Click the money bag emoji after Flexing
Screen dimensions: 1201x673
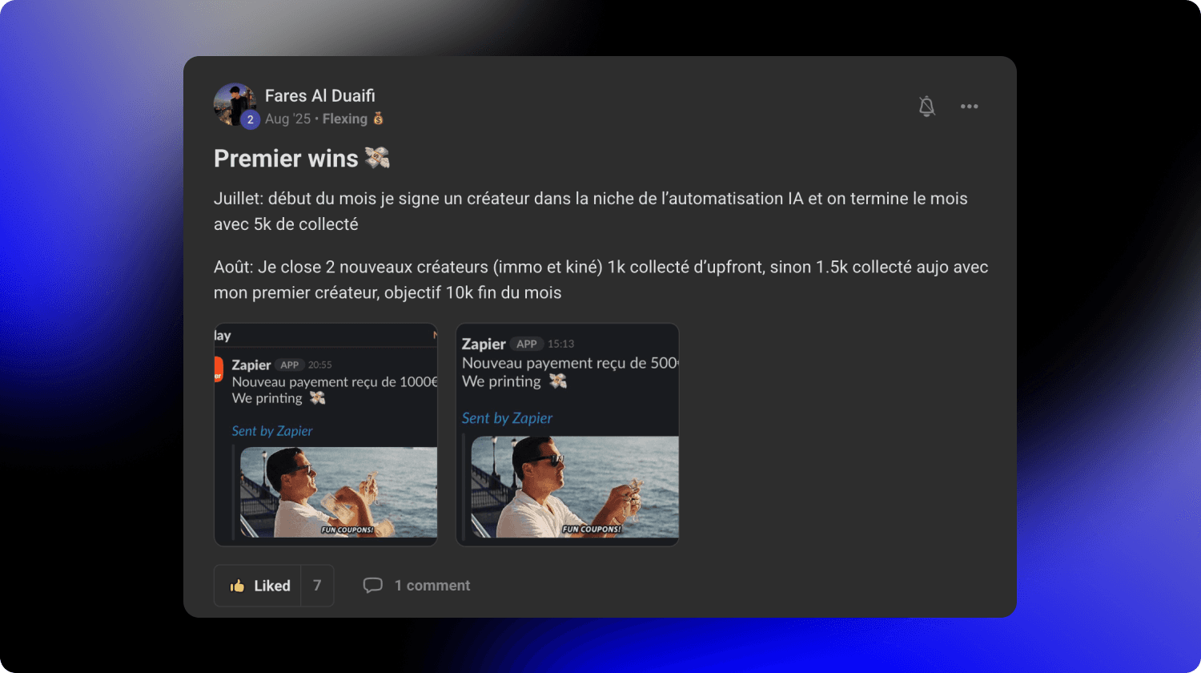coord(378,119)
